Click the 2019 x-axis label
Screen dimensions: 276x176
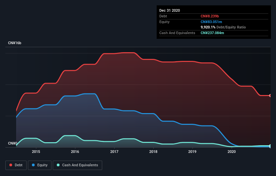[192, 152]
